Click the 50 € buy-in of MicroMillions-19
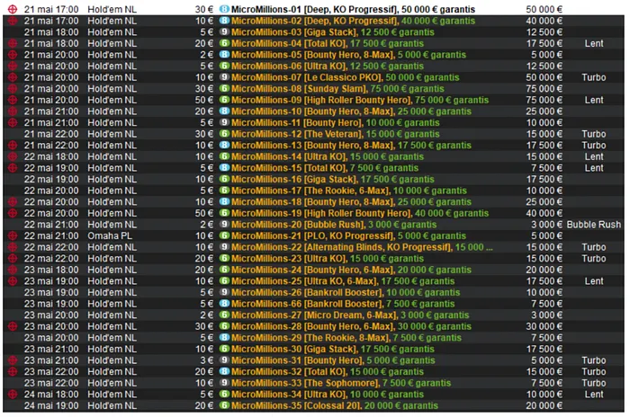630x417 pixels. point(204,213)
